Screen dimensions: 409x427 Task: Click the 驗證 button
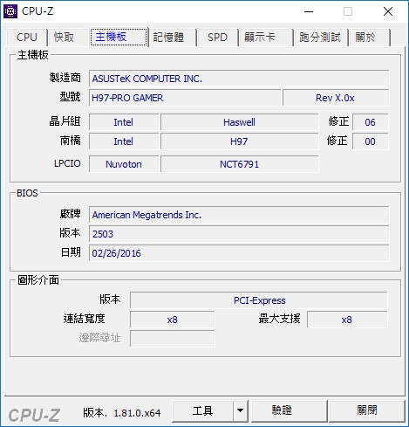(x=290, y=410)
